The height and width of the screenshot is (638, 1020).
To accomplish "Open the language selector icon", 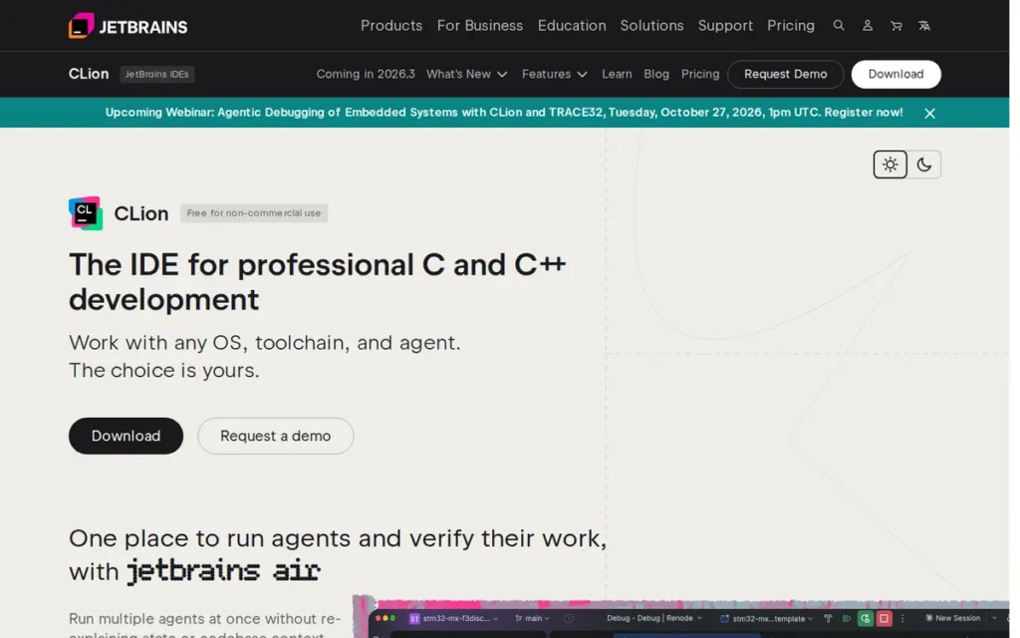I will [x=923, y=25].
